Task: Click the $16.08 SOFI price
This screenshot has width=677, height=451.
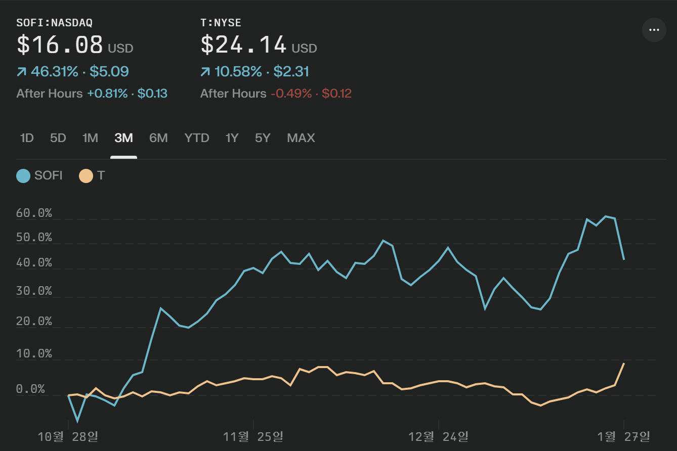Action: click(60, 44)
